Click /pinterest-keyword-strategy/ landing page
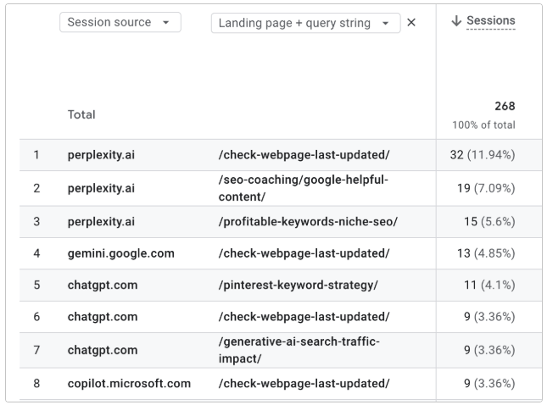The width and height of the screenshot is (547, 405). [x=299, y=285]
